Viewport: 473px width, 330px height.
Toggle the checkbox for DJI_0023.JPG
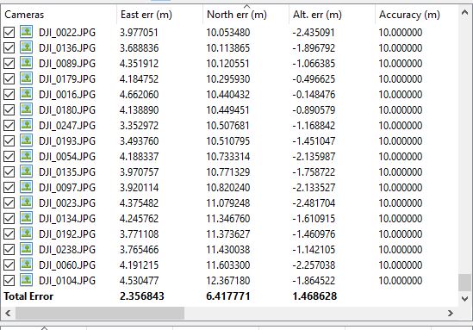coord(9,203)
